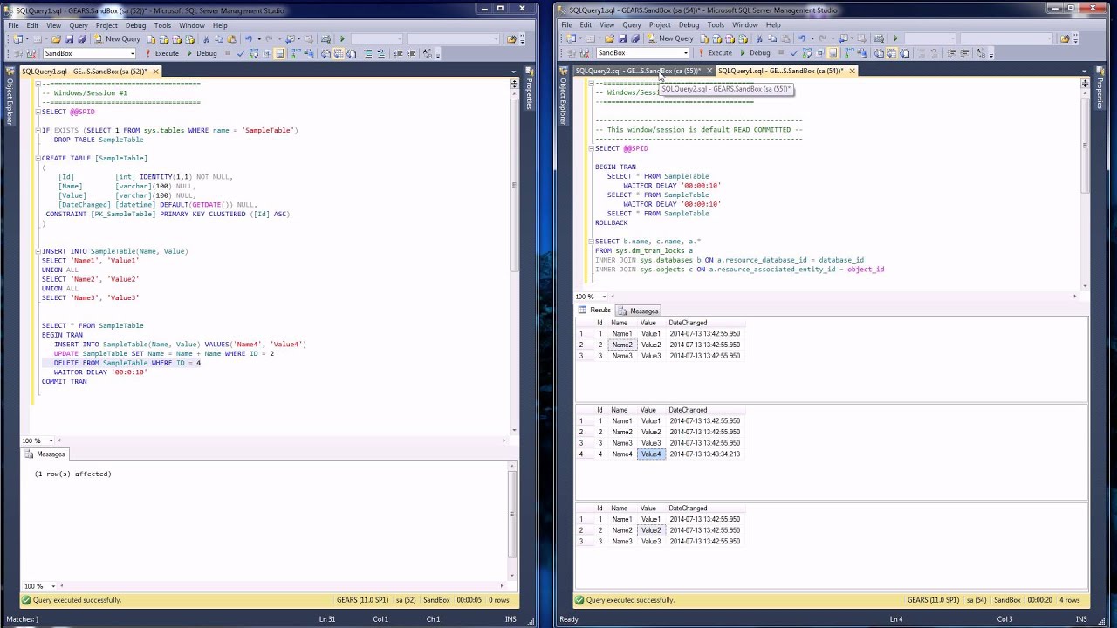The image size is (1117, 628).
Task: Cut icon in the sa (52) window toolbar
Action: [x=207, y=38]
